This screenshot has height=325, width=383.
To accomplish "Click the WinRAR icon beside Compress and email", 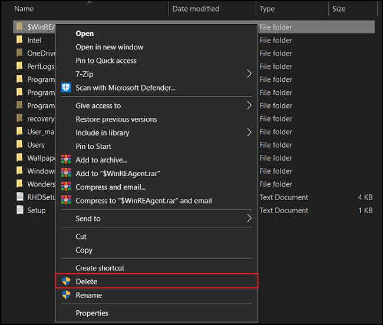I will pyautogui.click(x=66, y=187).
